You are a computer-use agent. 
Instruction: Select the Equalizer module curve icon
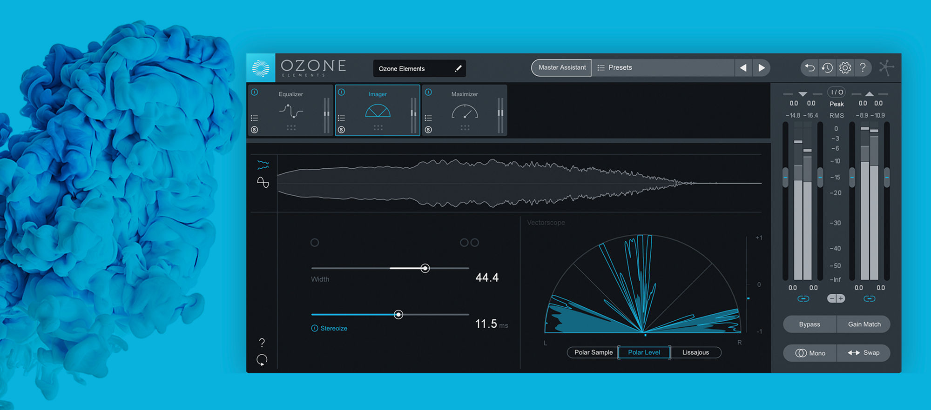click(291, 112)
